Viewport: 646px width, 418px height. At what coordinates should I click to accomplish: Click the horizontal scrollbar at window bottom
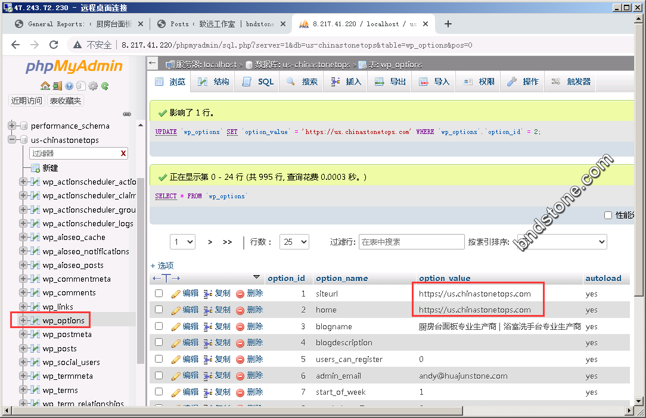pos(237,410)
